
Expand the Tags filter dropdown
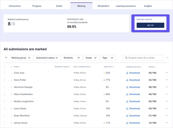pyautogui.click(x=108, y=58)
